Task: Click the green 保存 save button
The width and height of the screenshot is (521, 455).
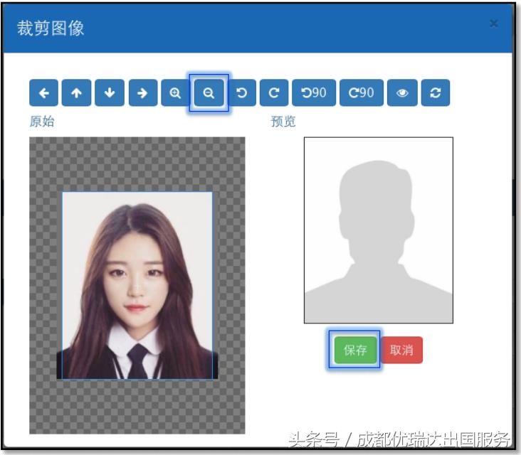Action: (355, 350)
